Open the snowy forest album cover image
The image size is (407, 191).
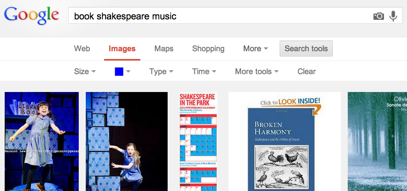[x=377, y=141]
